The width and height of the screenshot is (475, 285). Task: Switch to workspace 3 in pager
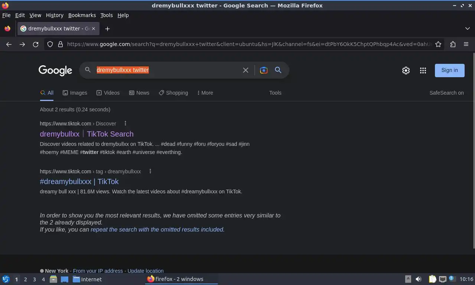point(34,279)
